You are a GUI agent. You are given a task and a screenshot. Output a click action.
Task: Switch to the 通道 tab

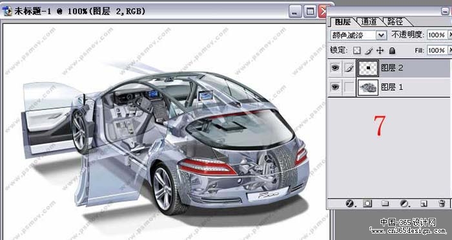(x=369, y=21)
